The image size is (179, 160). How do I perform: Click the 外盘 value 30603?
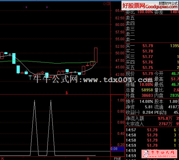point(147,96)
